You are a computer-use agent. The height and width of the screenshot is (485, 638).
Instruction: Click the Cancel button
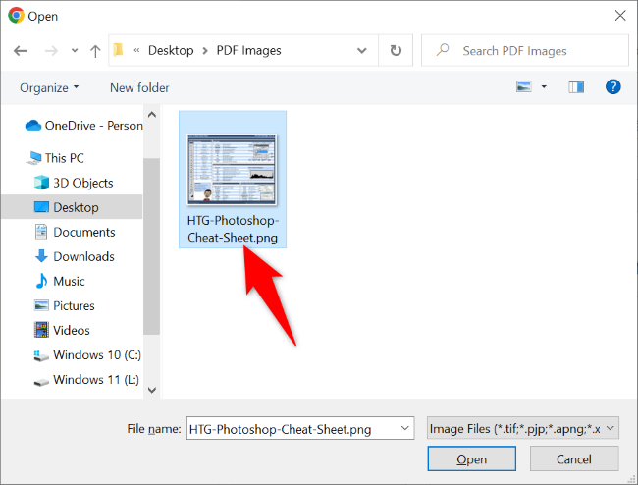[x=574, y=458]
